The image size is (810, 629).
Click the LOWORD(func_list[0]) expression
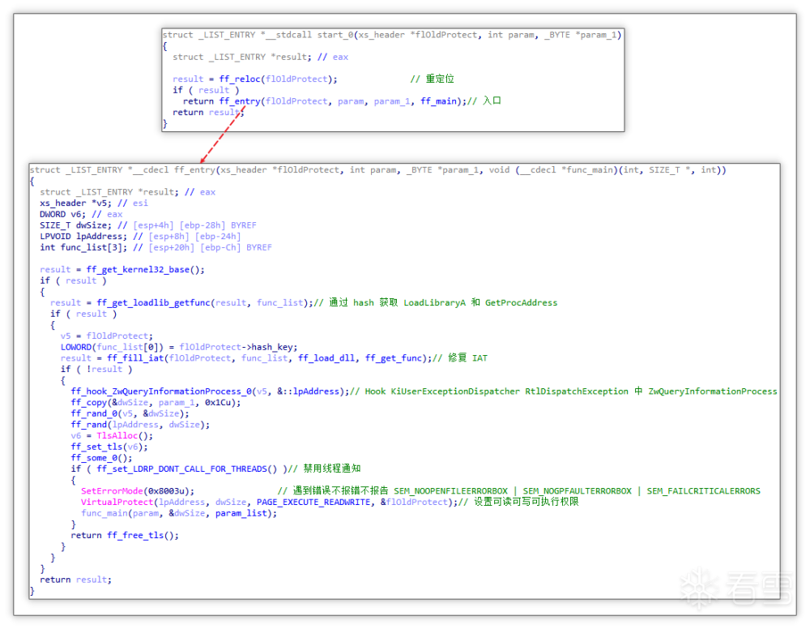coord(112,347)
